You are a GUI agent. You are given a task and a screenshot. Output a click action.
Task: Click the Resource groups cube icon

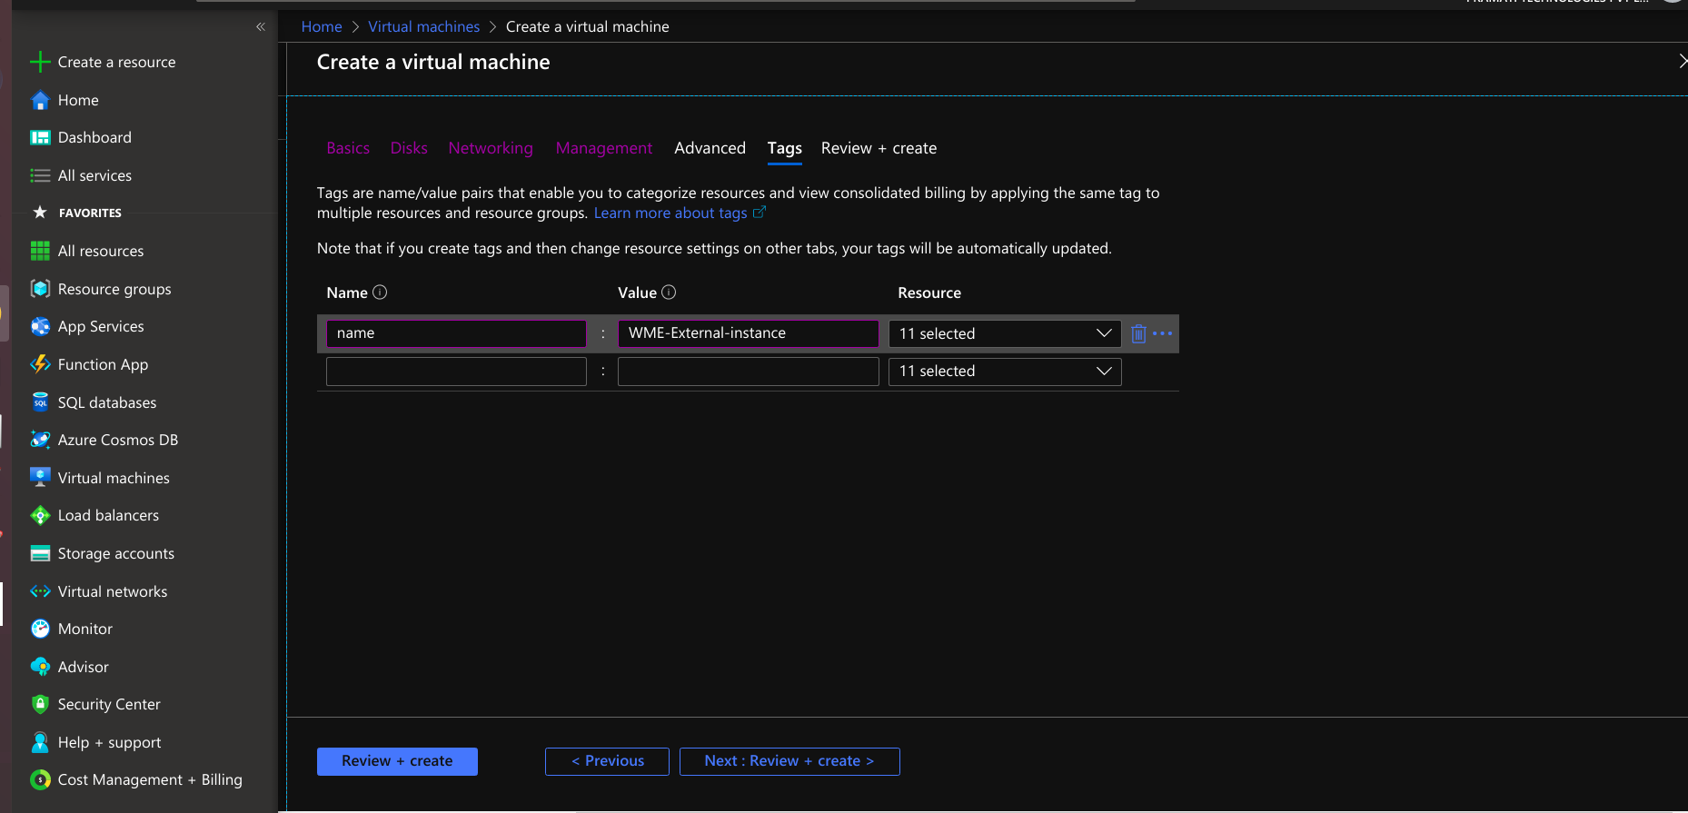[40, 289]
